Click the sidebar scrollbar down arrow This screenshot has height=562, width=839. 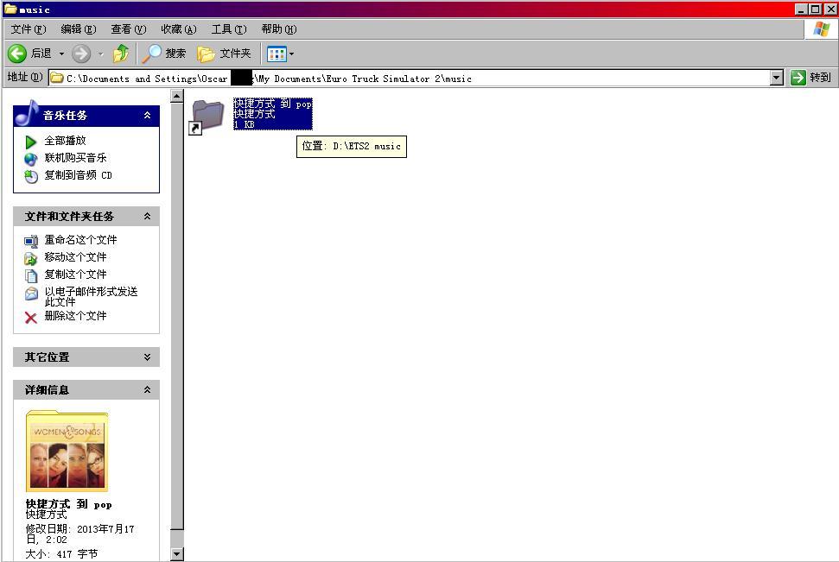[x=176, y=554]
